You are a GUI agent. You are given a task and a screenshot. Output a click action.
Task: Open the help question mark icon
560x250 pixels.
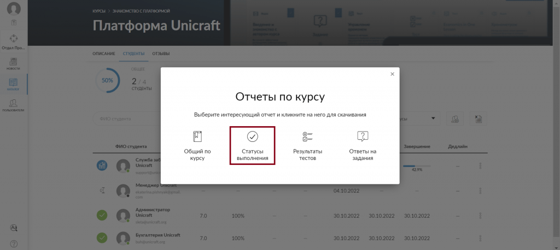click(14, 244)
